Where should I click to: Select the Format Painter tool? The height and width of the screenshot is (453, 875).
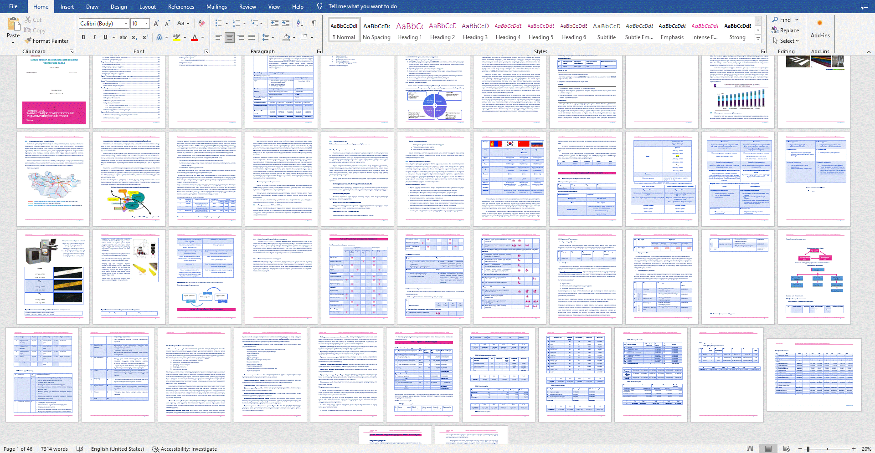point(46,41)
